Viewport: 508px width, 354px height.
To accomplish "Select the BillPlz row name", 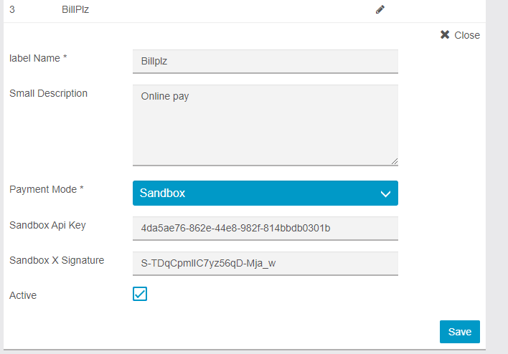I will [x=75, y=10].
